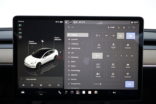Open car controls from bottom bar
The image size is (156, 104).
(x=23, y=92)
